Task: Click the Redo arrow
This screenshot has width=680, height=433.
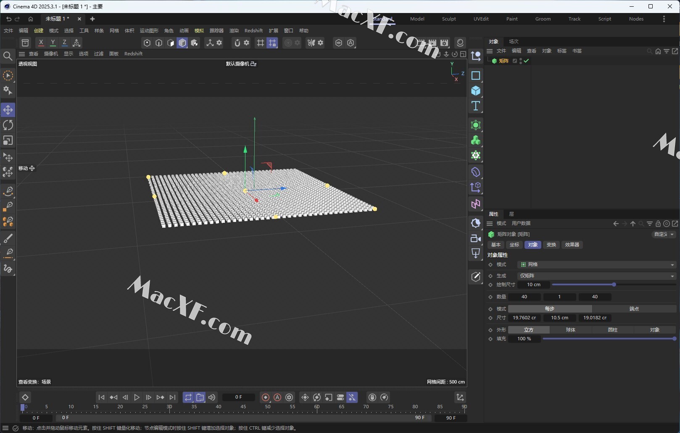Action: click(x=18, y=19)
